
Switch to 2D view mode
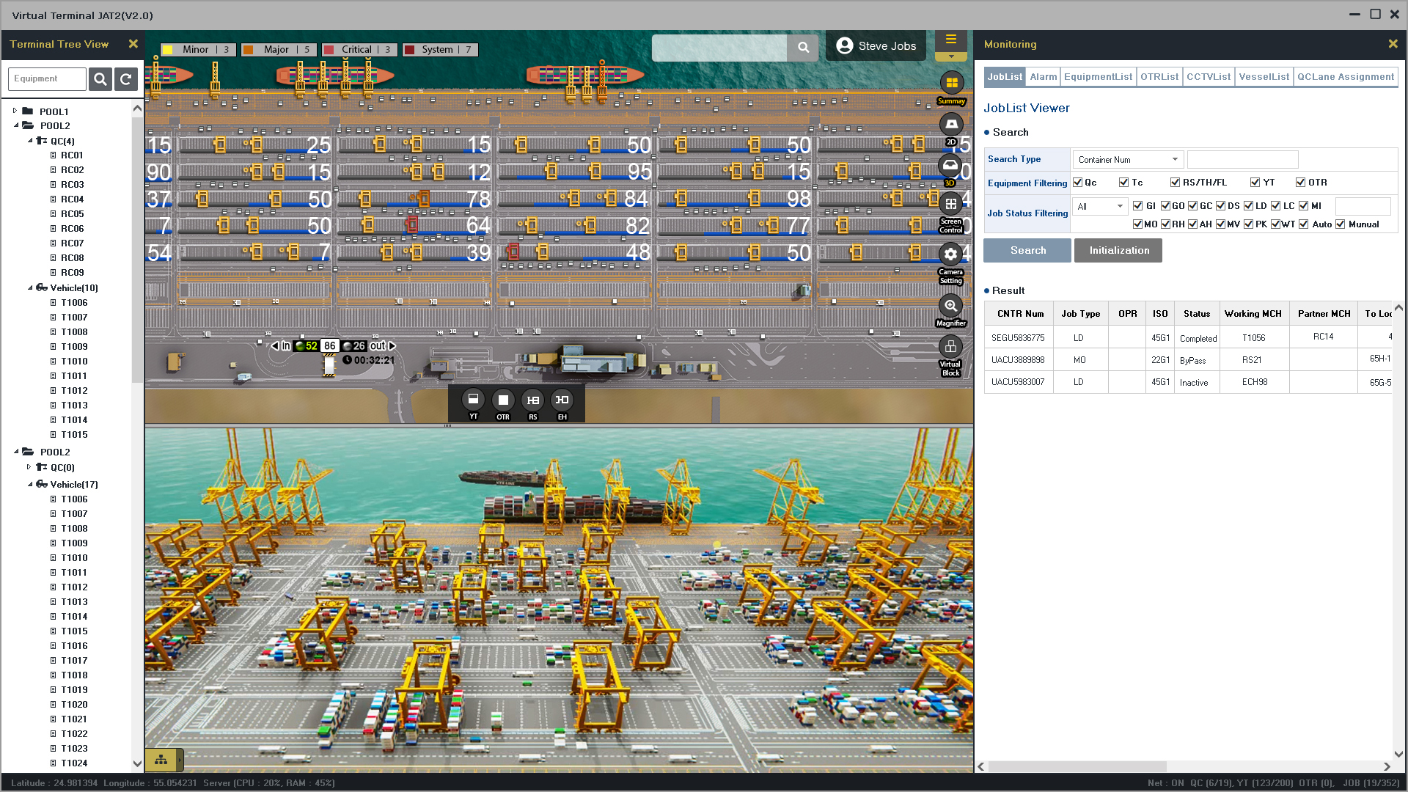pyautogui.click(x=951, y=124)
